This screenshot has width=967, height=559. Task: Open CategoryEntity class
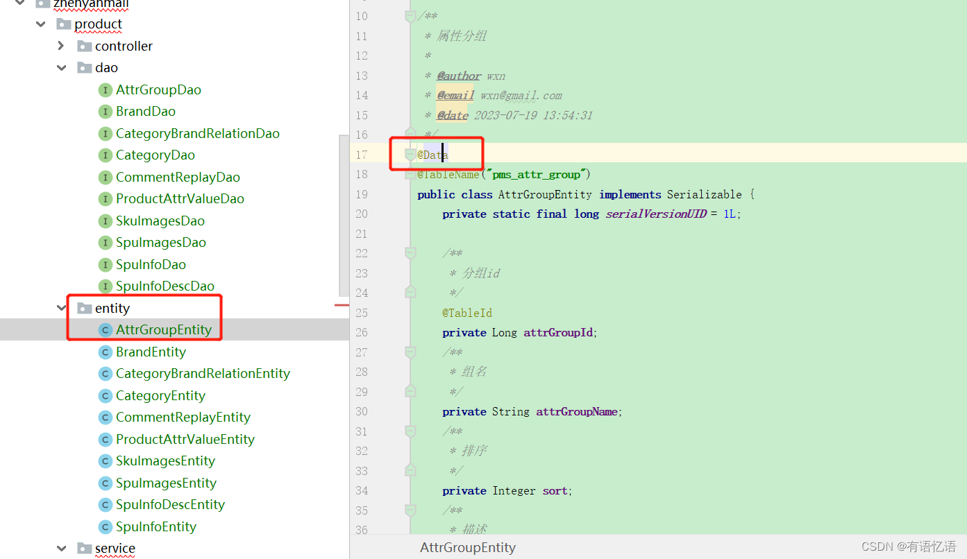coord(160,396)
